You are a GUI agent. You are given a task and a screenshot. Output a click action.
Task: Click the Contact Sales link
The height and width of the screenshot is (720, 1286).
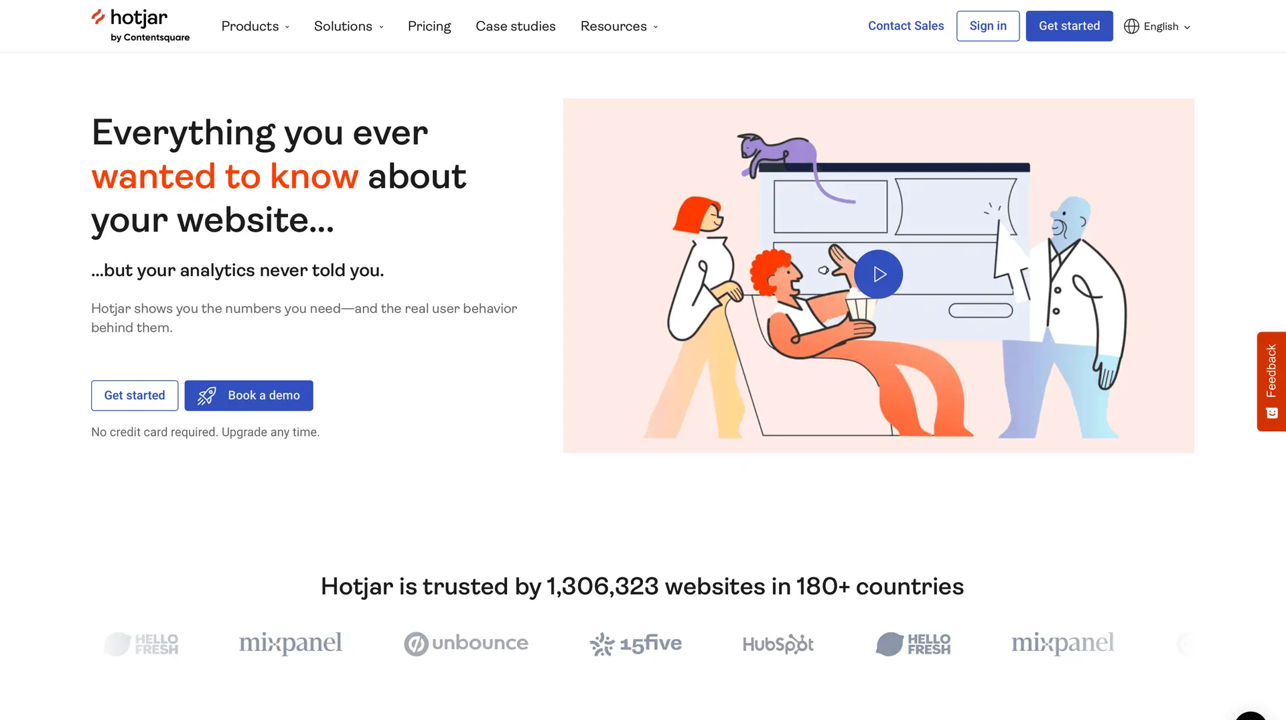coord(906,26)
